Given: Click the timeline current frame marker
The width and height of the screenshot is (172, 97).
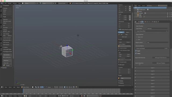Looking at the screenshot, I should [23, 91].
